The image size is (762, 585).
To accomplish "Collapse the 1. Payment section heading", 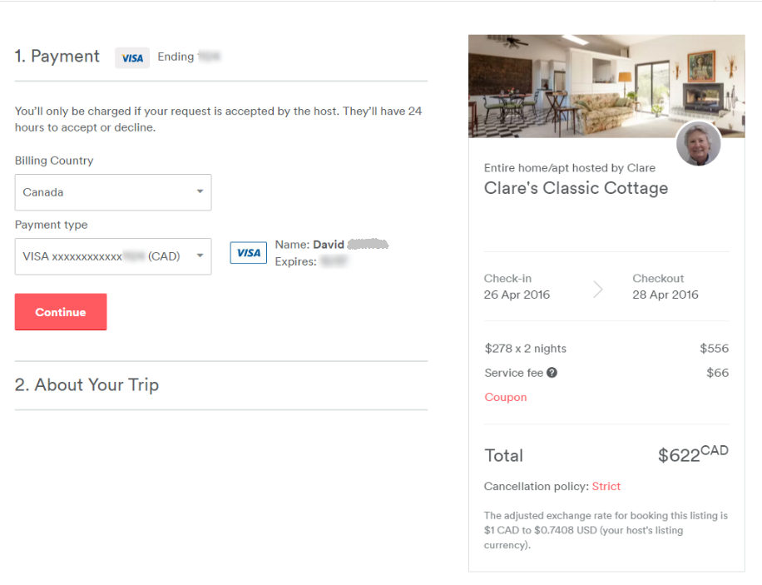I will click(x=57, y=57).
